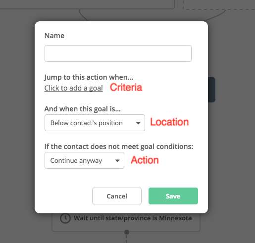Click the "If the contact does not meet goal conditions" label
The image size is (255, 243).
(x=119, y=146)
